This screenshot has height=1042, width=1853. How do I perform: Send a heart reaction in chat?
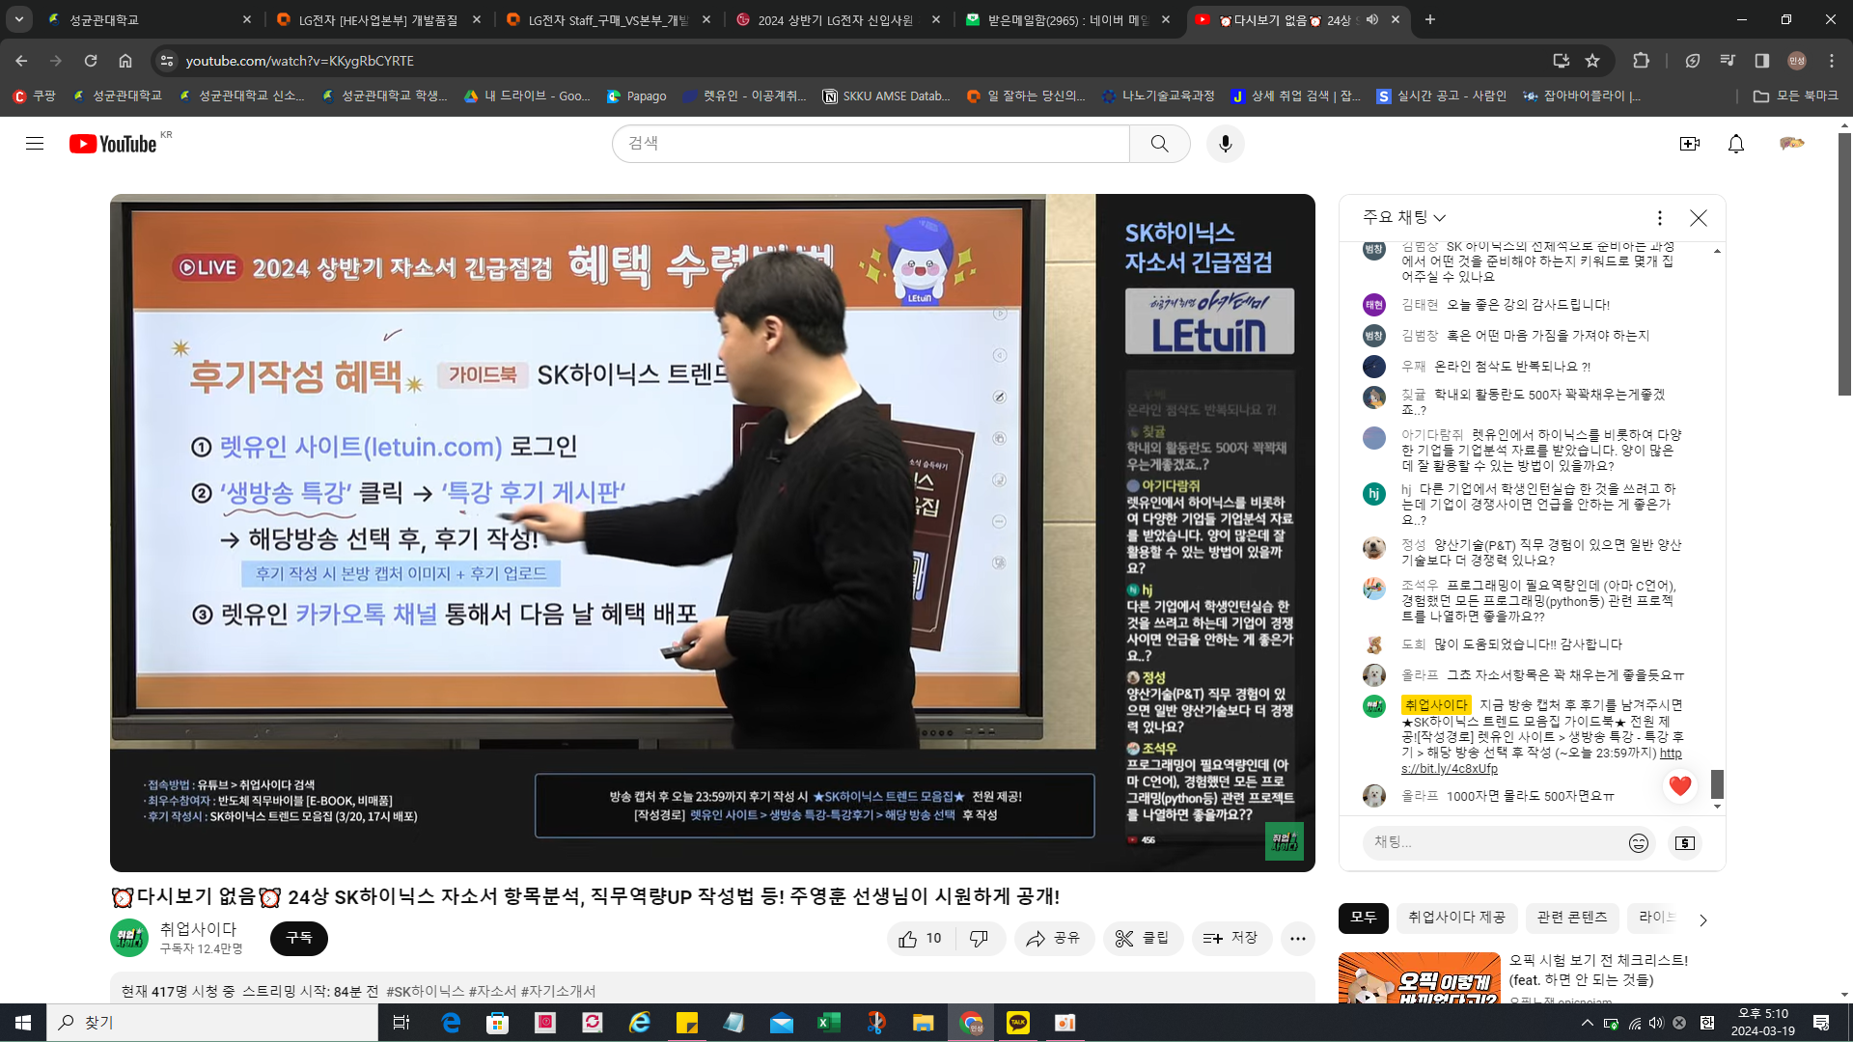(x=1679, y=785)
